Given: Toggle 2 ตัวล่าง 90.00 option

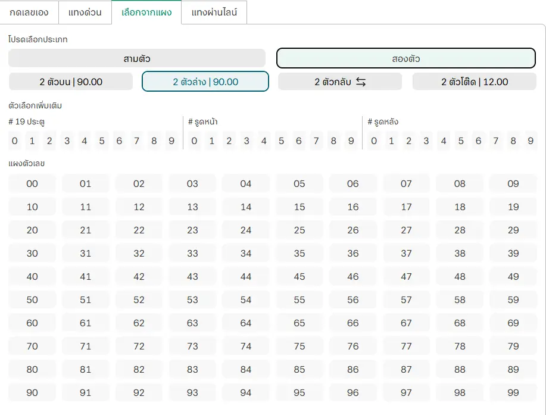Looking at the screenshot, I should (205, 82).
